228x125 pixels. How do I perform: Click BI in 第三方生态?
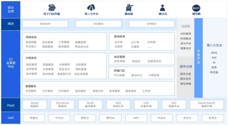click(x=214, y=63)
